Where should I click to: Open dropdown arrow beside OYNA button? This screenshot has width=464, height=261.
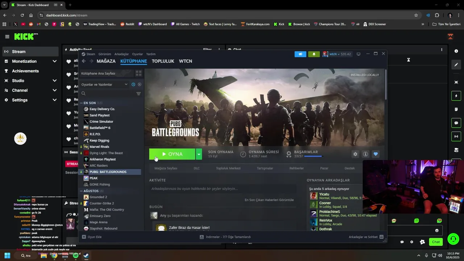199,154
